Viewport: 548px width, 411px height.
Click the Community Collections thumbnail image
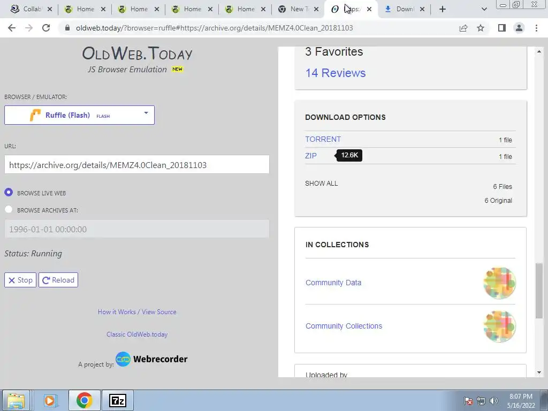tap(499, 326)
